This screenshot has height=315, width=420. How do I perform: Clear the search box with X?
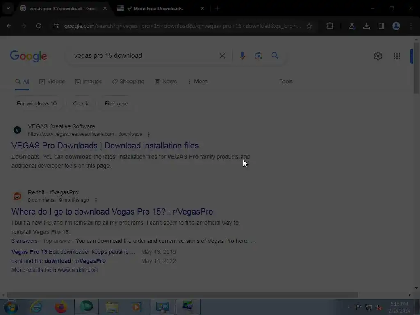[x=222, y=56]
